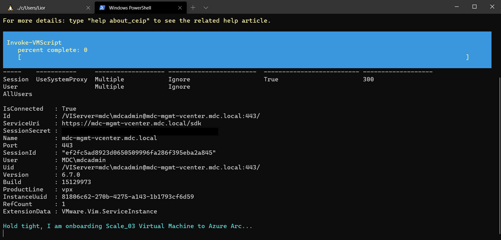Click the InstanceUuid value
This screenshot has width=501, height=240.
tap(128, 197)
